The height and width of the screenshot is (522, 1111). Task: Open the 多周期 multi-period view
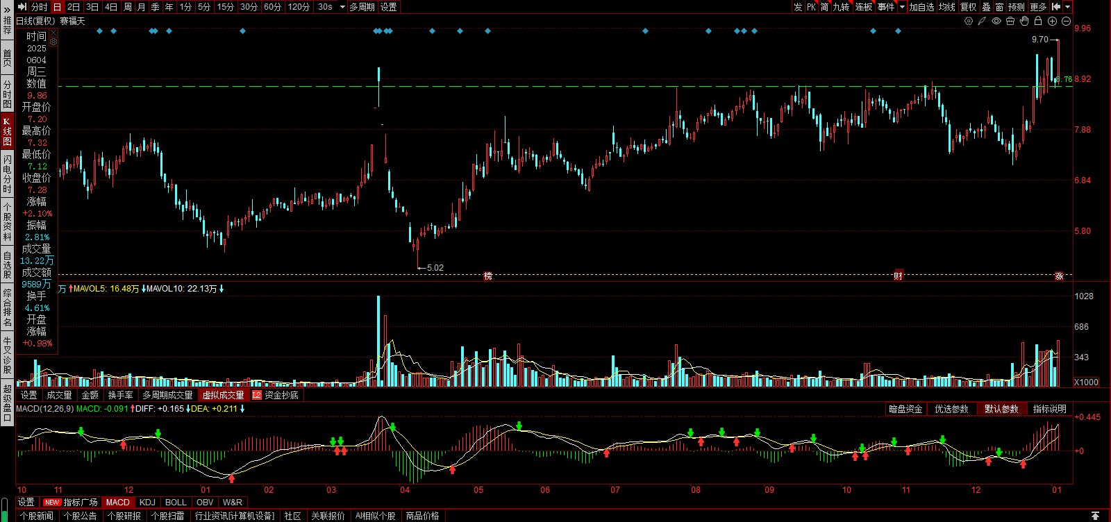(362, 7)
